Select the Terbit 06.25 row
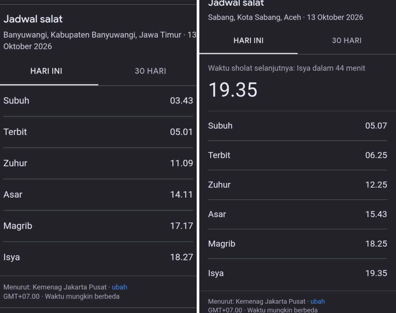 tap(297, 155)
